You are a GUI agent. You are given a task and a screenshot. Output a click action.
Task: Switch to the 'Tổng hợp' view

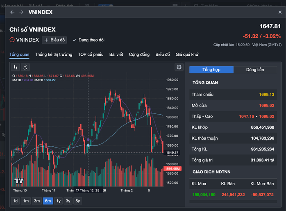click(x=211, y=70)
